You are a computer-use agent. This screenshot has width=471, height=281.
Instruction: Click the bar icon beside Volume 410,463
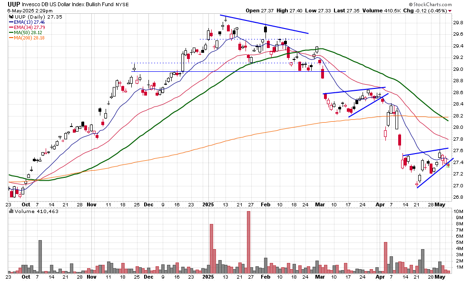(x=11, y=211)
